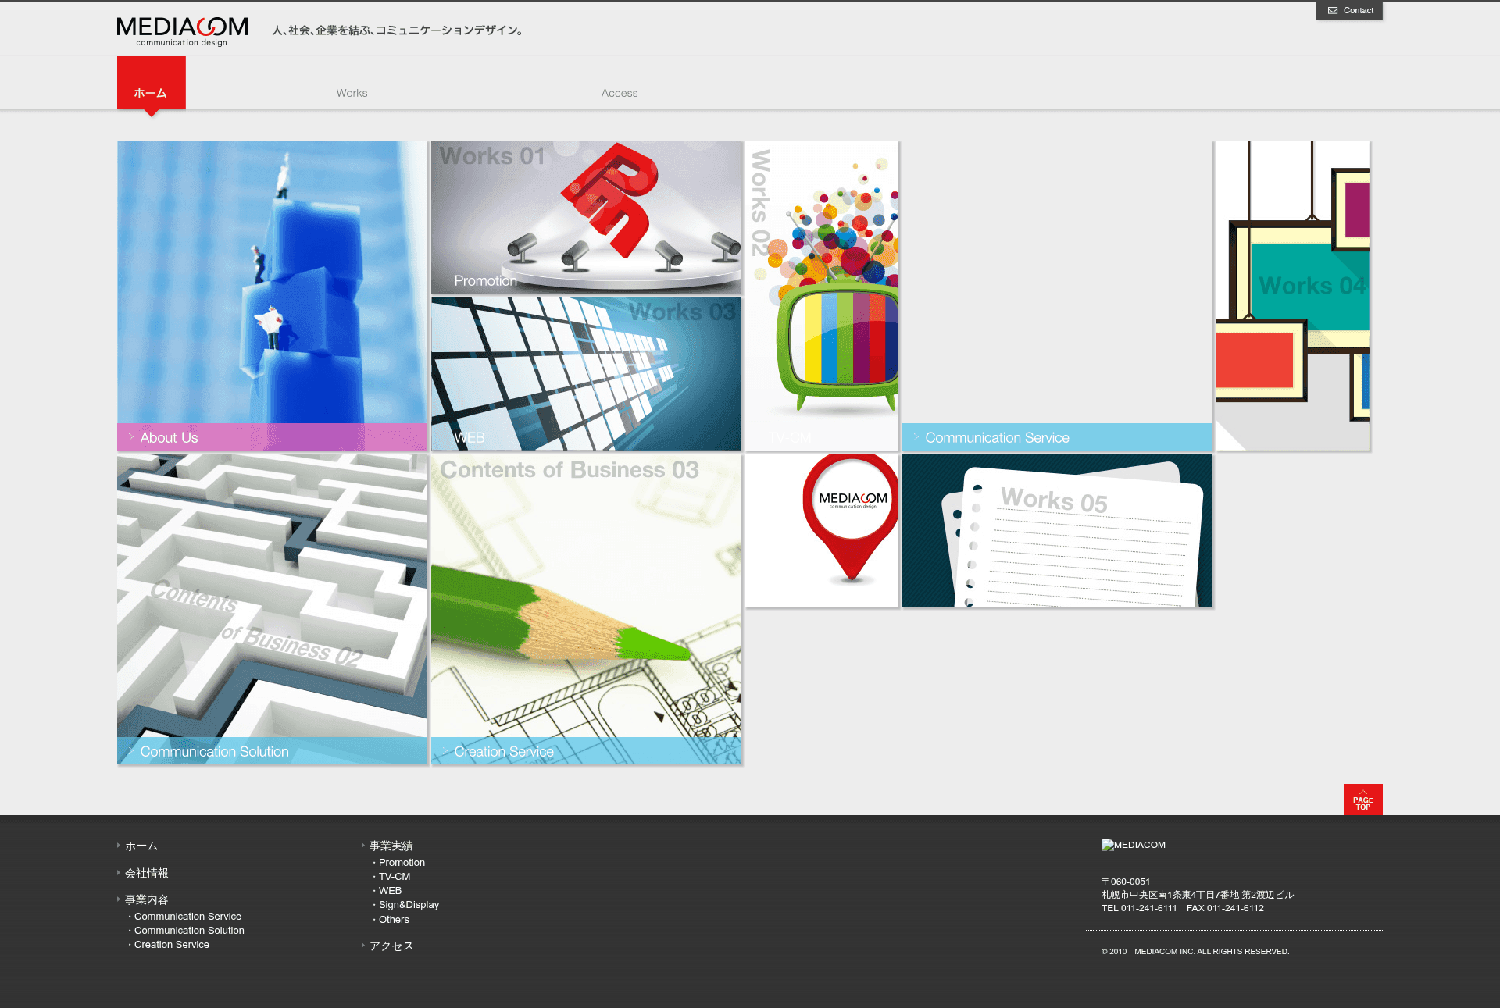Viewport: 1500px width, 1008px height.
Task: Open footer Creation Service link
Action: pyautogui.click(x=172, y=945)
